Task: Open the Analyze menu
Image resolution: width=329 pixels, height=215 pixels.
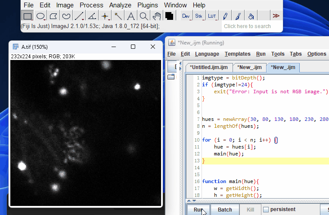Action: pyautogui.click(x=120, y=5)
